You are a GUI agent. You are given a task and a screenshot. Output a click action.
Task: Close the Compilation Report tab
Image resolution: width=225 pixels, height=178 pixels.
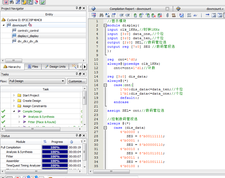167,9
